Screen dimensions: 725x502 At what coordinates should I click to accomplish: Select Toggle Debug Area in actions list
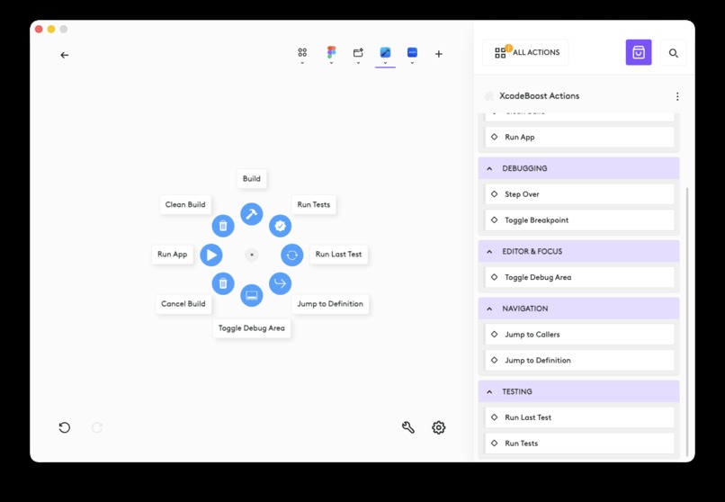pyautogui.click(x=580, y=277)
